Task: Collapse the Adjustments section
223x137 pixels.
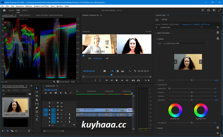Action: 156,85
